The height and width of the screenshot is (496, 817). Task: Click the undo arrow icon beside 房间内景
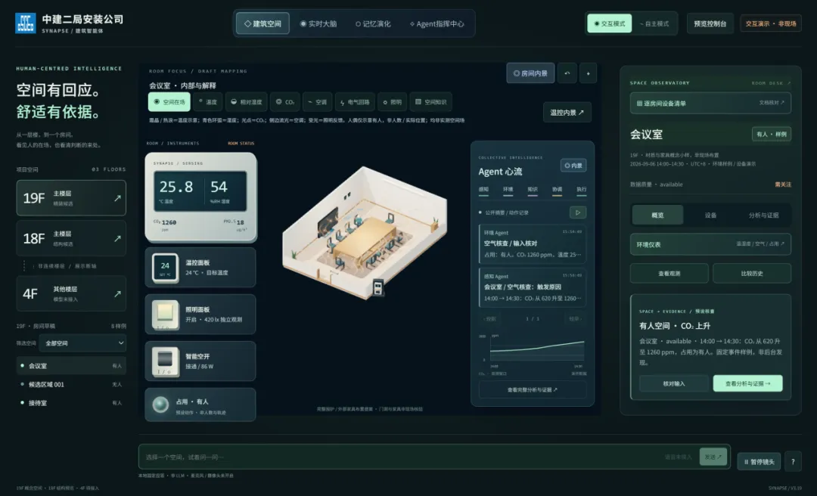[567, 73]
